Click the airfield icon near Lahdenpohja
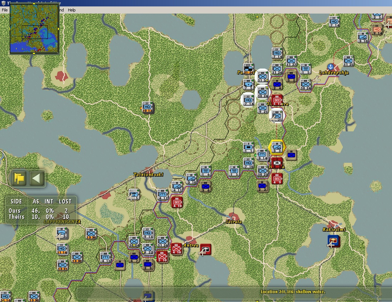Viewport: 392px width, 302px height. click(316, 80)
